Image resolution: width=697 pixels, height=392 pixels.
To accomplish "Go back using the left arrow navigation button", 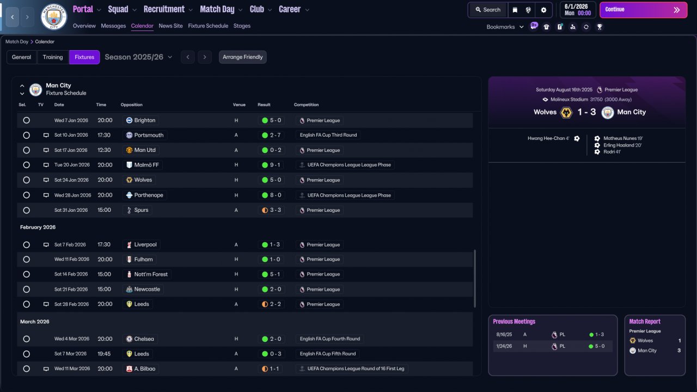I will point(13,17).
